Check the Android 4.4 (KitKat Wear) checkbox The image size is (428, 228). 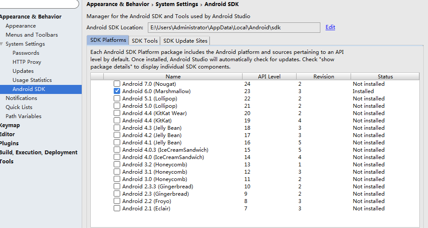(117, 113)
